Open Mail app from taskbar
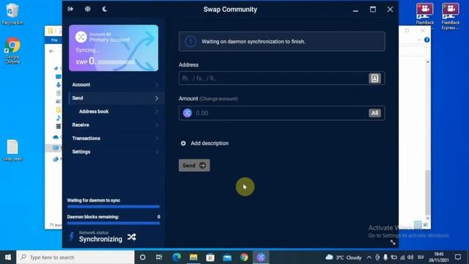The height and width of the screenshot is (264, 469). (227, 257)
